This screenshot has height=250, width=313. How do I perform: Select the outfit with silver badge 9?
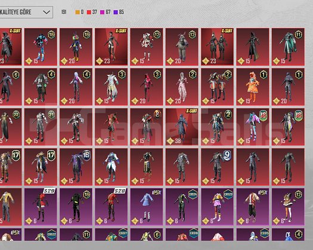point(217,167)
